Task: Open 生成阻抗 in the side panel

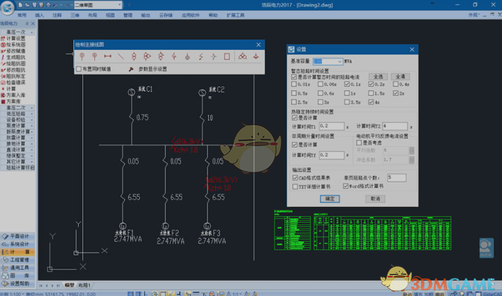Action: pos(16,57)
